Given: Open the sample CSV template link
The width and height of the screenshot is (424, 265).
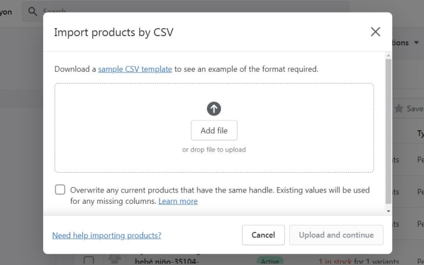Looking at the screenshot, I should [135, 69].
